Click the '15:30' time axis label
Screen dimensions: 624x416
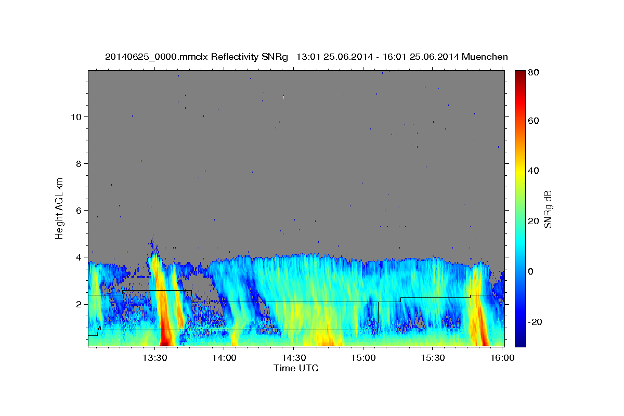tap(432, 358)
